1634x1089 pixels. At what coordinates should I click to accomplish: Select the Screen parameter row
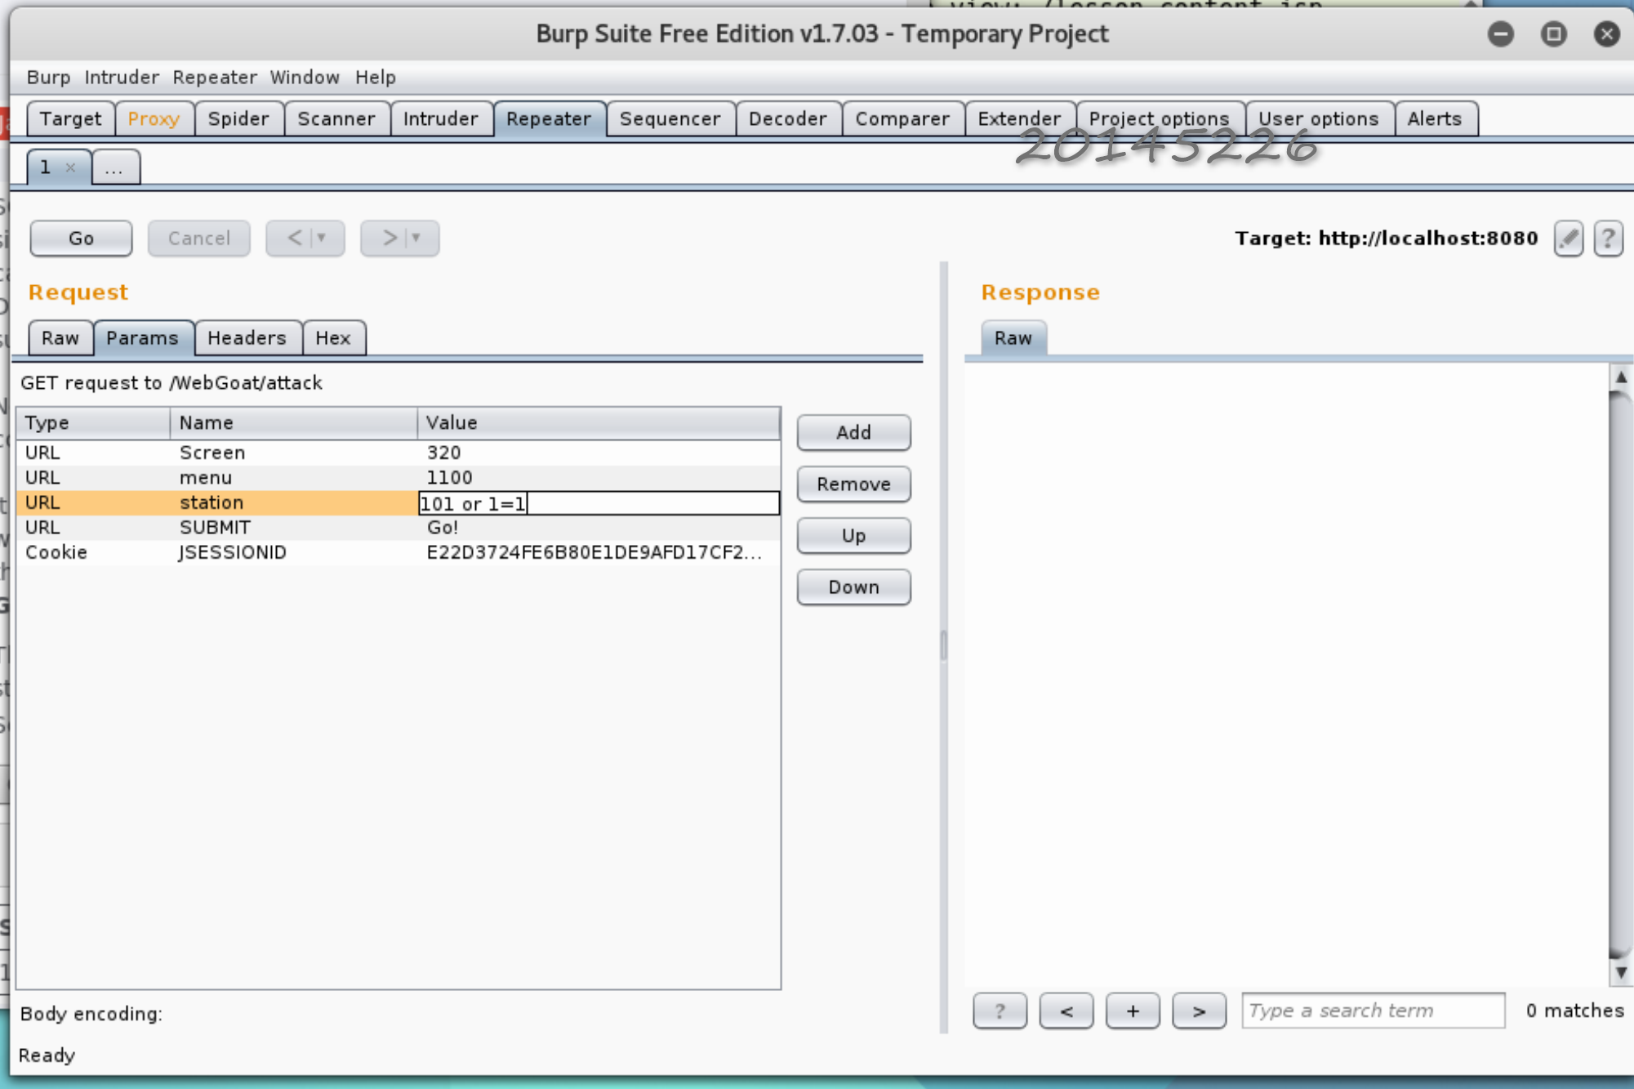coord(398,453)
